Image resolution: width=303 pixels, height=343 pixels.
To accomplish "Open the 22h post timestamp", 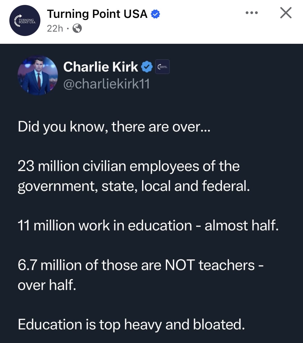I will tap(55, 28).
